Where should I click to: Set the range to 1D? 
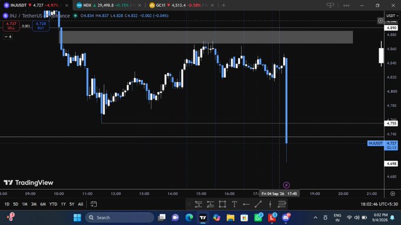(7, 204)
